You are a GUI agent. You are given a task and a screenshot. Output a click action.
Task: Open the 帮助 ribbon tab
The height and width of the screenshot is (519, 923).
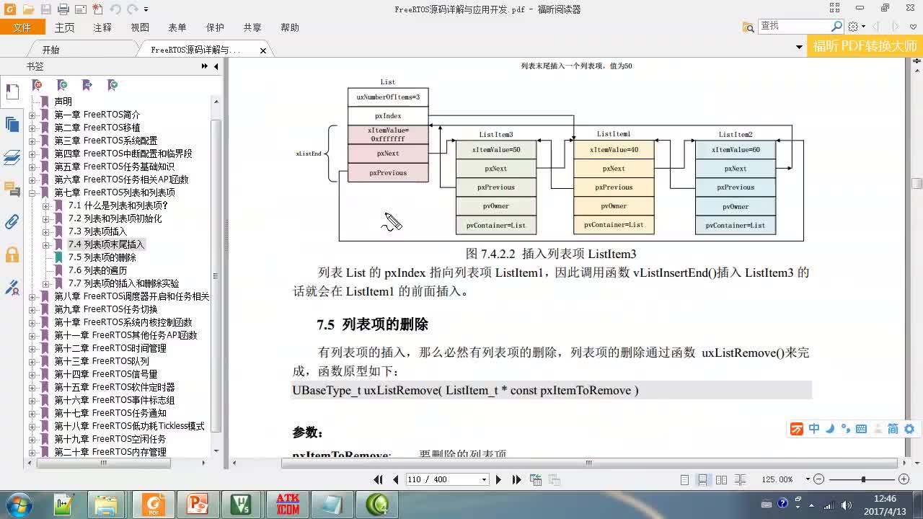coord(290,27)
